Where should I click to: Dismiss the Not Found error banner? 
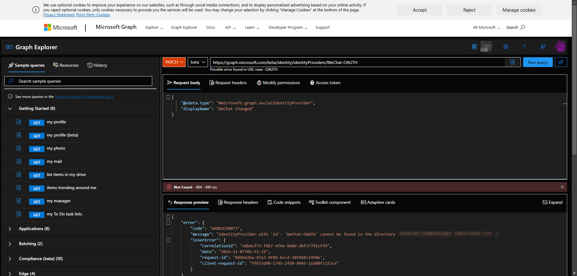click(562, 187)
